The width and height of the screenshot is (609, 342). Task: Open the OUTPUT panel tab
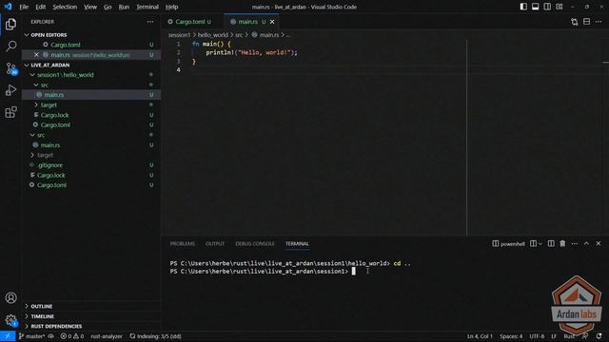tap(215, 243)
